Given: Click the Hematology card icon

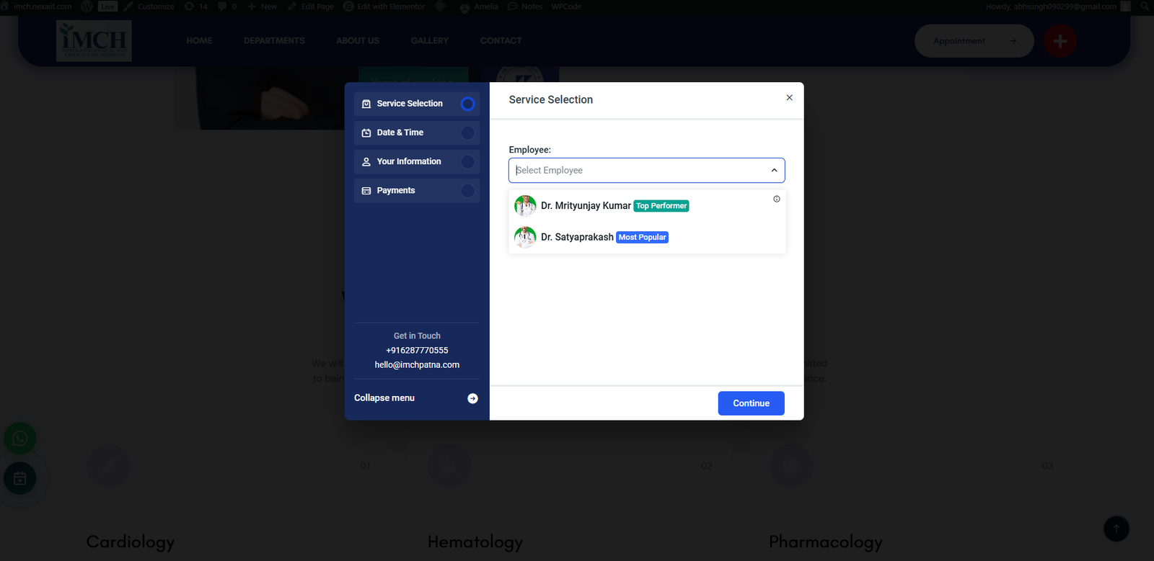Looking at the screenshot, I should click(449, 467).
